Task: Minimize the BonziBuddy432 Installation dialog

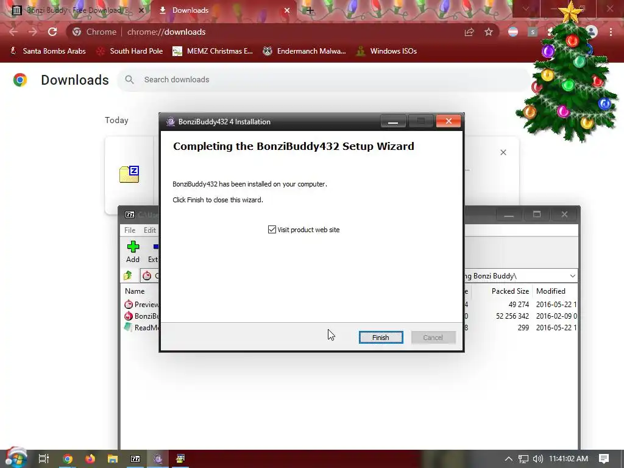Action: (x=393, y=121)
